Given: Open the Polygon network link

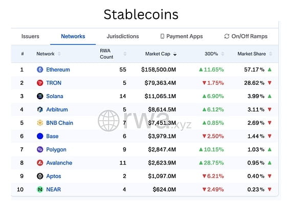Looking at the screenshot, I should tap(56, 150).
